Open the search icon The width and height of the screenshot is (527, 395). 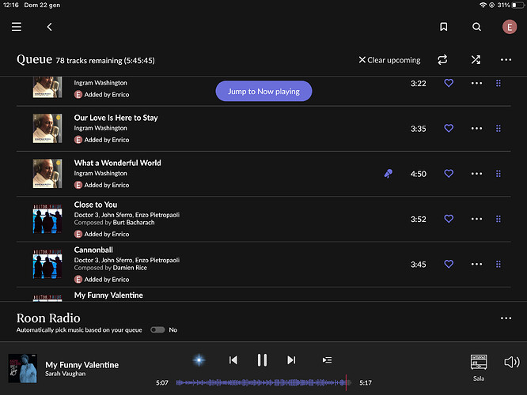tap(476, 27)
